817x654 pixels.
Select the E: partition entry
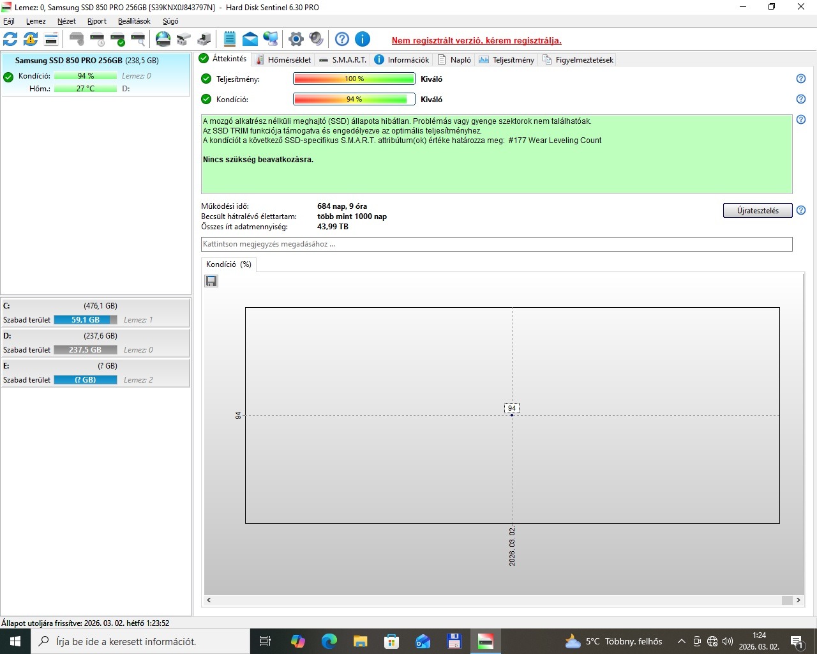tap(95, 372)
